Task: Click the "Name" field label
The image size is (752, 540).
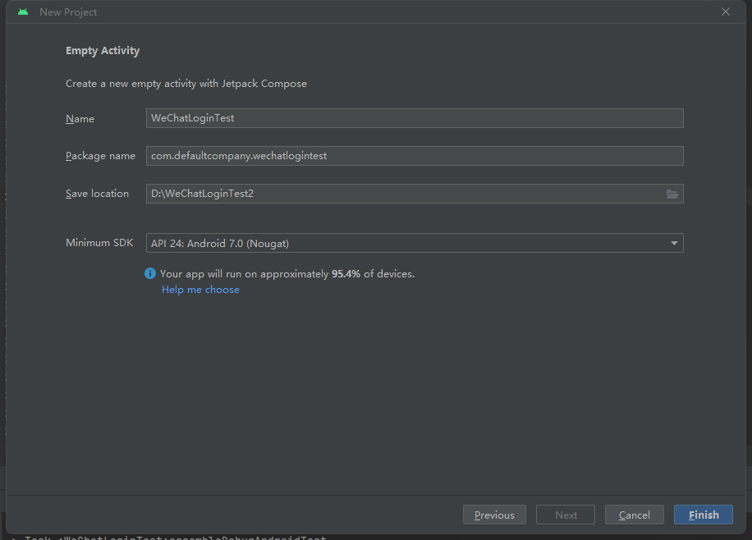Action: tap(80, 119)
